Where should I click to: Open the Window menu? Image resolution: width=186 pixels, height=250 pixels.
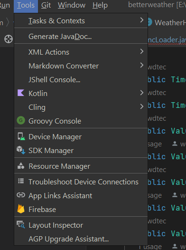click(x=72, y=5)
